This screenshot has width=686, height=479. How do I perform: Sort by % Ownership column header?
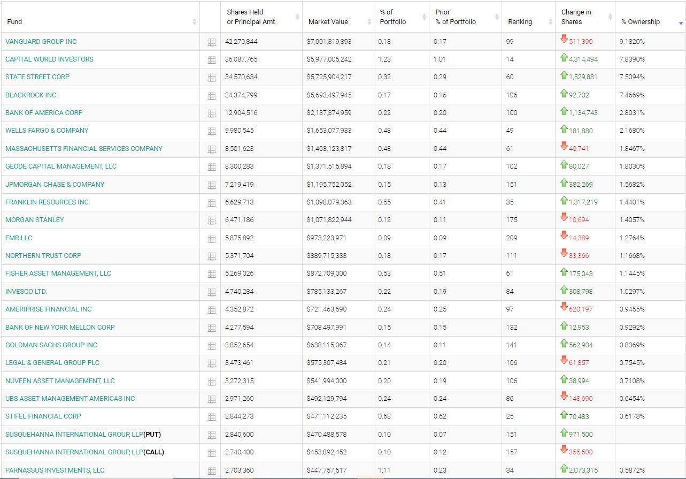click(x=650, y=17)
